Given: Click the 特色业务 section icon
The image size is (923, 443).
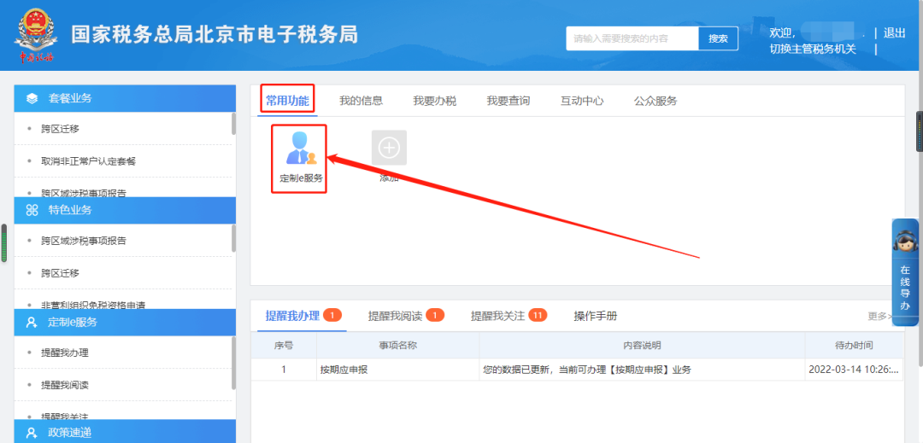Looking at the screenshot, I should 32,210.
